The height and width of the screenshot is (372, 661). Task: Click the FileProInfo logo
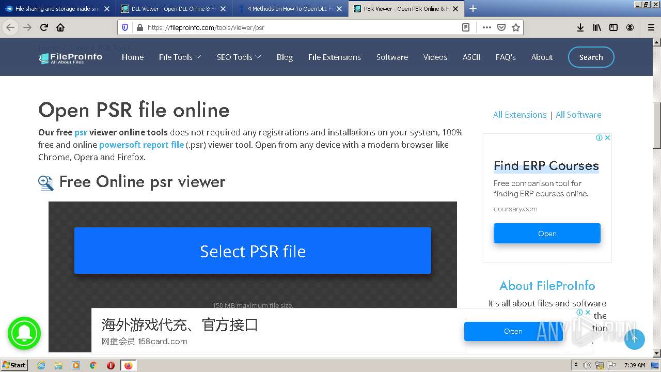coord(71,58)
